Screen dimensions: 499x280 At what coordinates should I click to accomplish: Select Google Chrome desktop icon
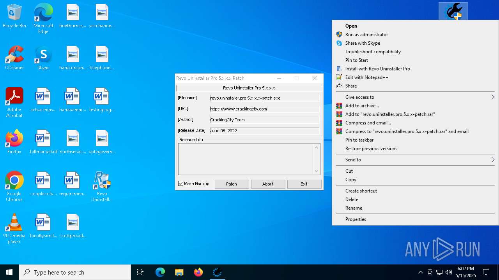[14, 187]
